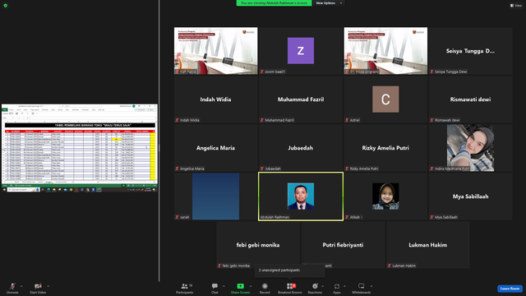Click muted mic icon on Mya Sabillaah's label
This screenshot has width=526, height=296.
(x=431, y=217)
